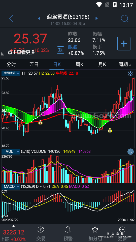Switch to the 分时 tab
Screen dimensions: 136x242
[x=11, y=64]
